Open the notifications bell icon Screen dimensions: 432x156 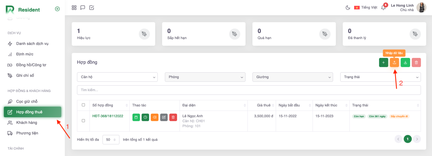[x=383, y=8]
